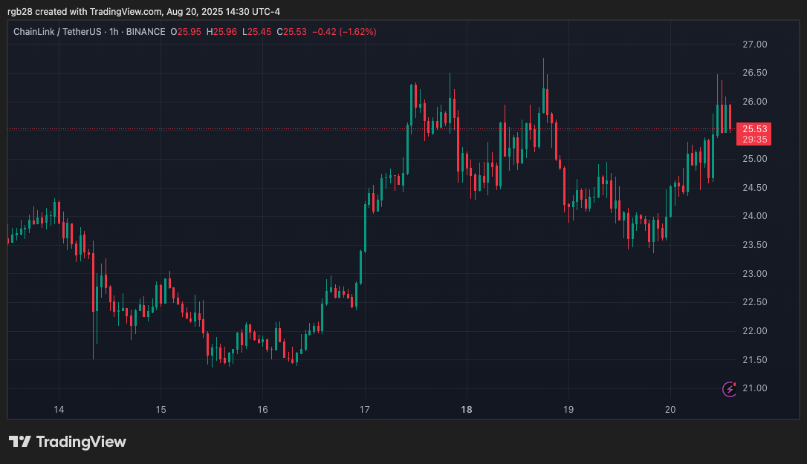
Task: Click the 20 date on time axis
Action: (670, 409)
